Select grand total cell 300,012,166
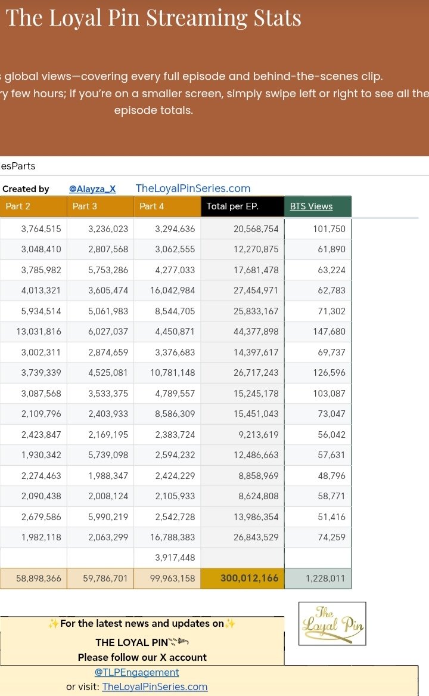Image resolution: width=429 pixels, height=696 pixels. [x=243, y=578]
